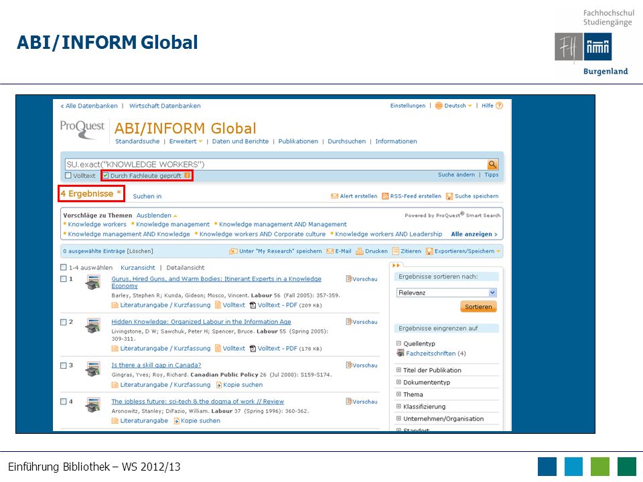Click the Alert erstellen envelope icon

[x=335, y=196]
